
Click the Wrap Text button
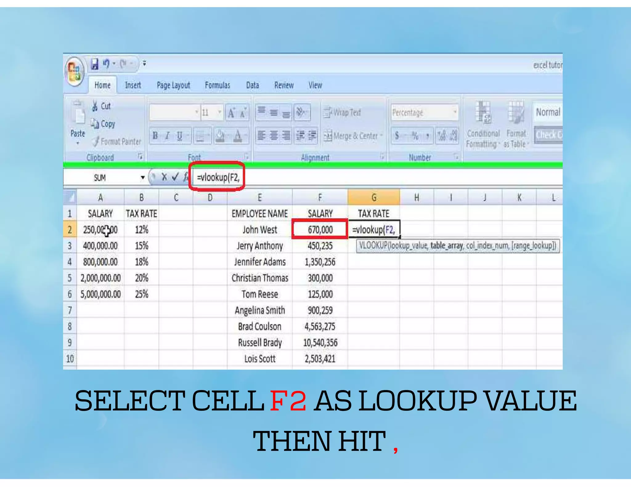[342, 112]
